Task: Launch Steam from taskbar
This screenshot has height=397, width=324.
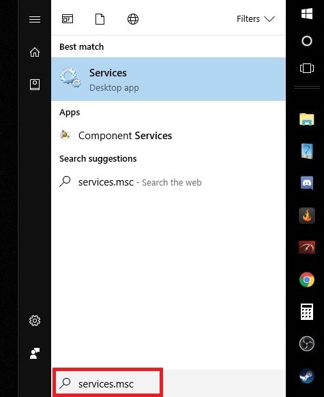Action: 307,376
